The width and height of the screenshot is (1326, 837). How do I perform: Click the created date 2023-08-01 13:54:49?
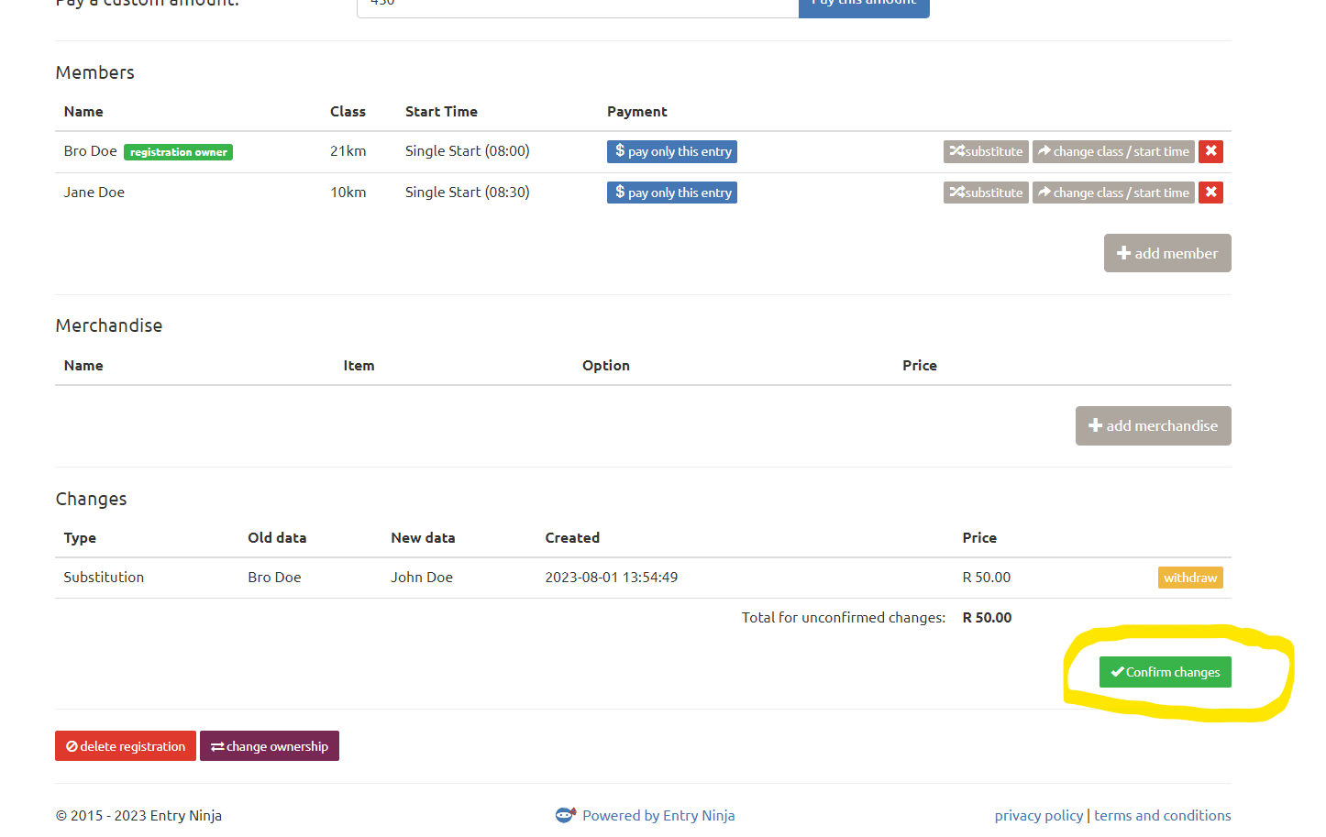(x=612, y=578)
